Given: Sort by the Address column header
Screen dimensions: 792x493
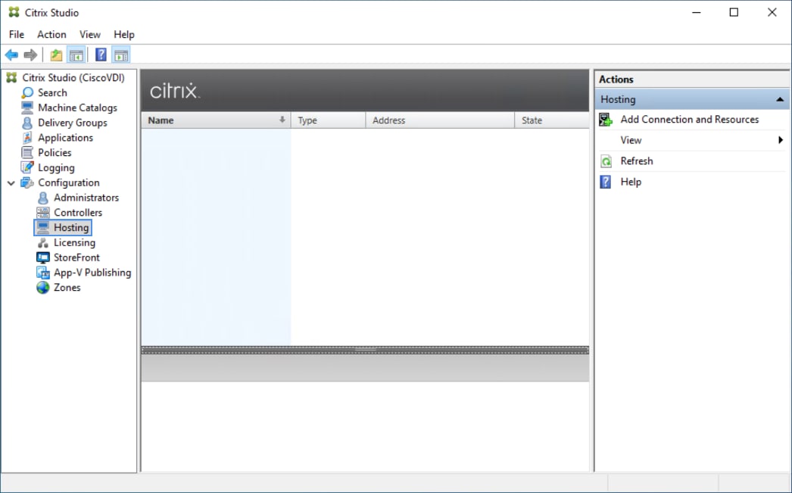Looking at the screenshot, I should point(440,120).
